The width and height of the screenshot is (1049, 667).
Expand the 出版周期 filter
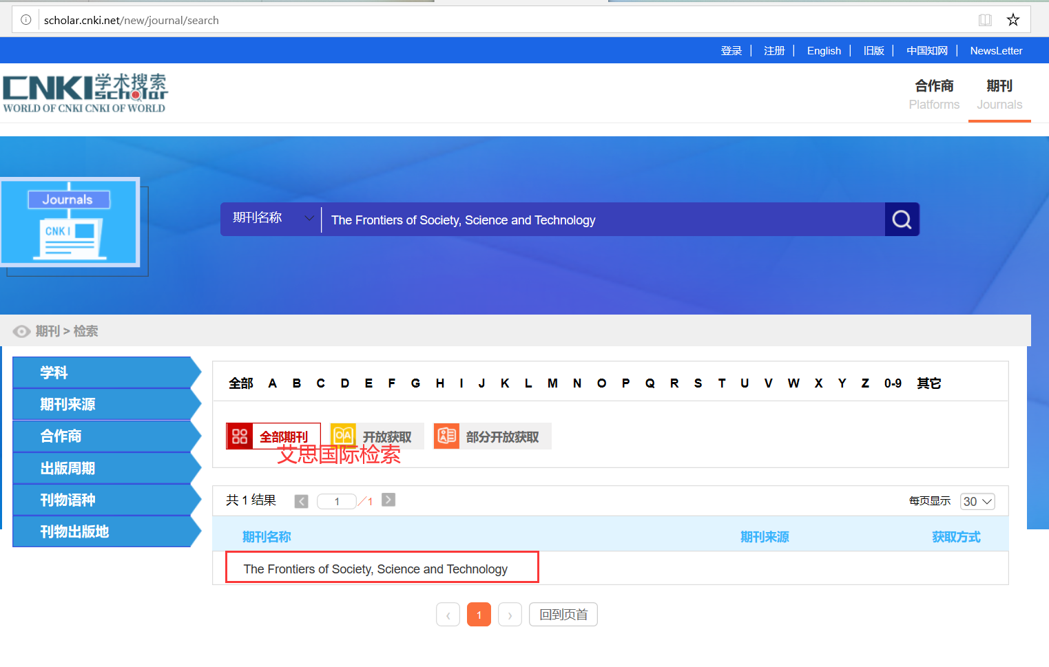pos(107,468)
